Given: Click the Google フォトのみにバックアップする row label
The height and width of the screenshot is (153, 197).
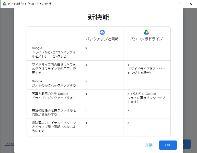Looking at the screenshot, I should [54, 83].
